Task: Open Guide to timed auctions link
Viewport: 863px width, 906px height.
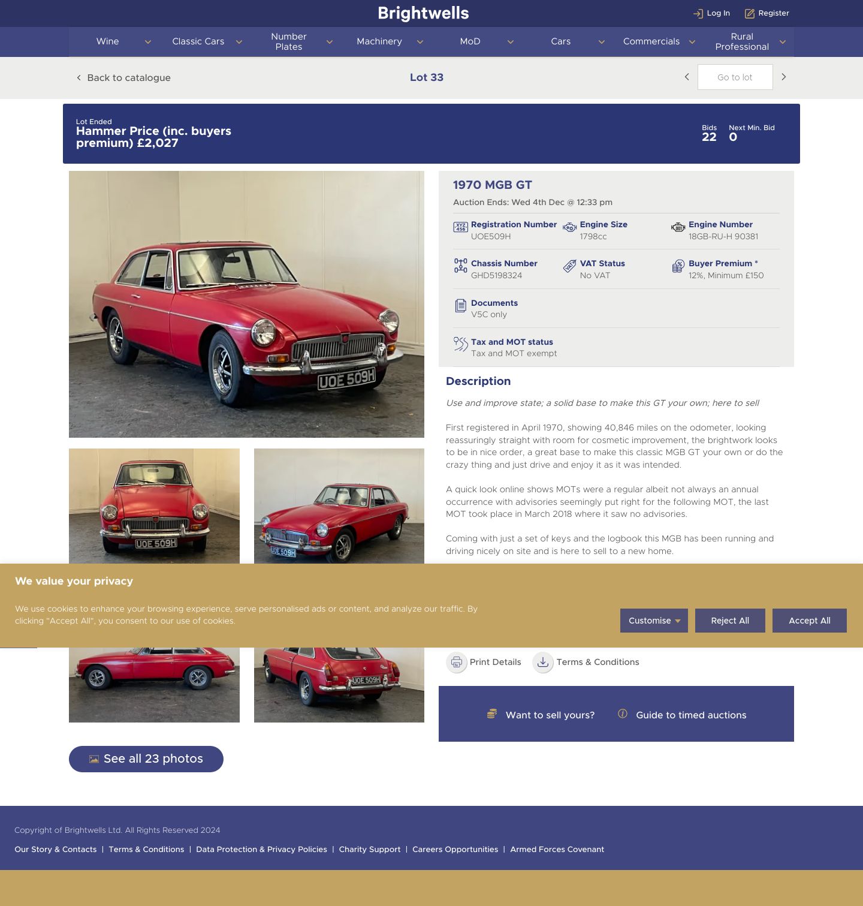Action: [691, 715]
